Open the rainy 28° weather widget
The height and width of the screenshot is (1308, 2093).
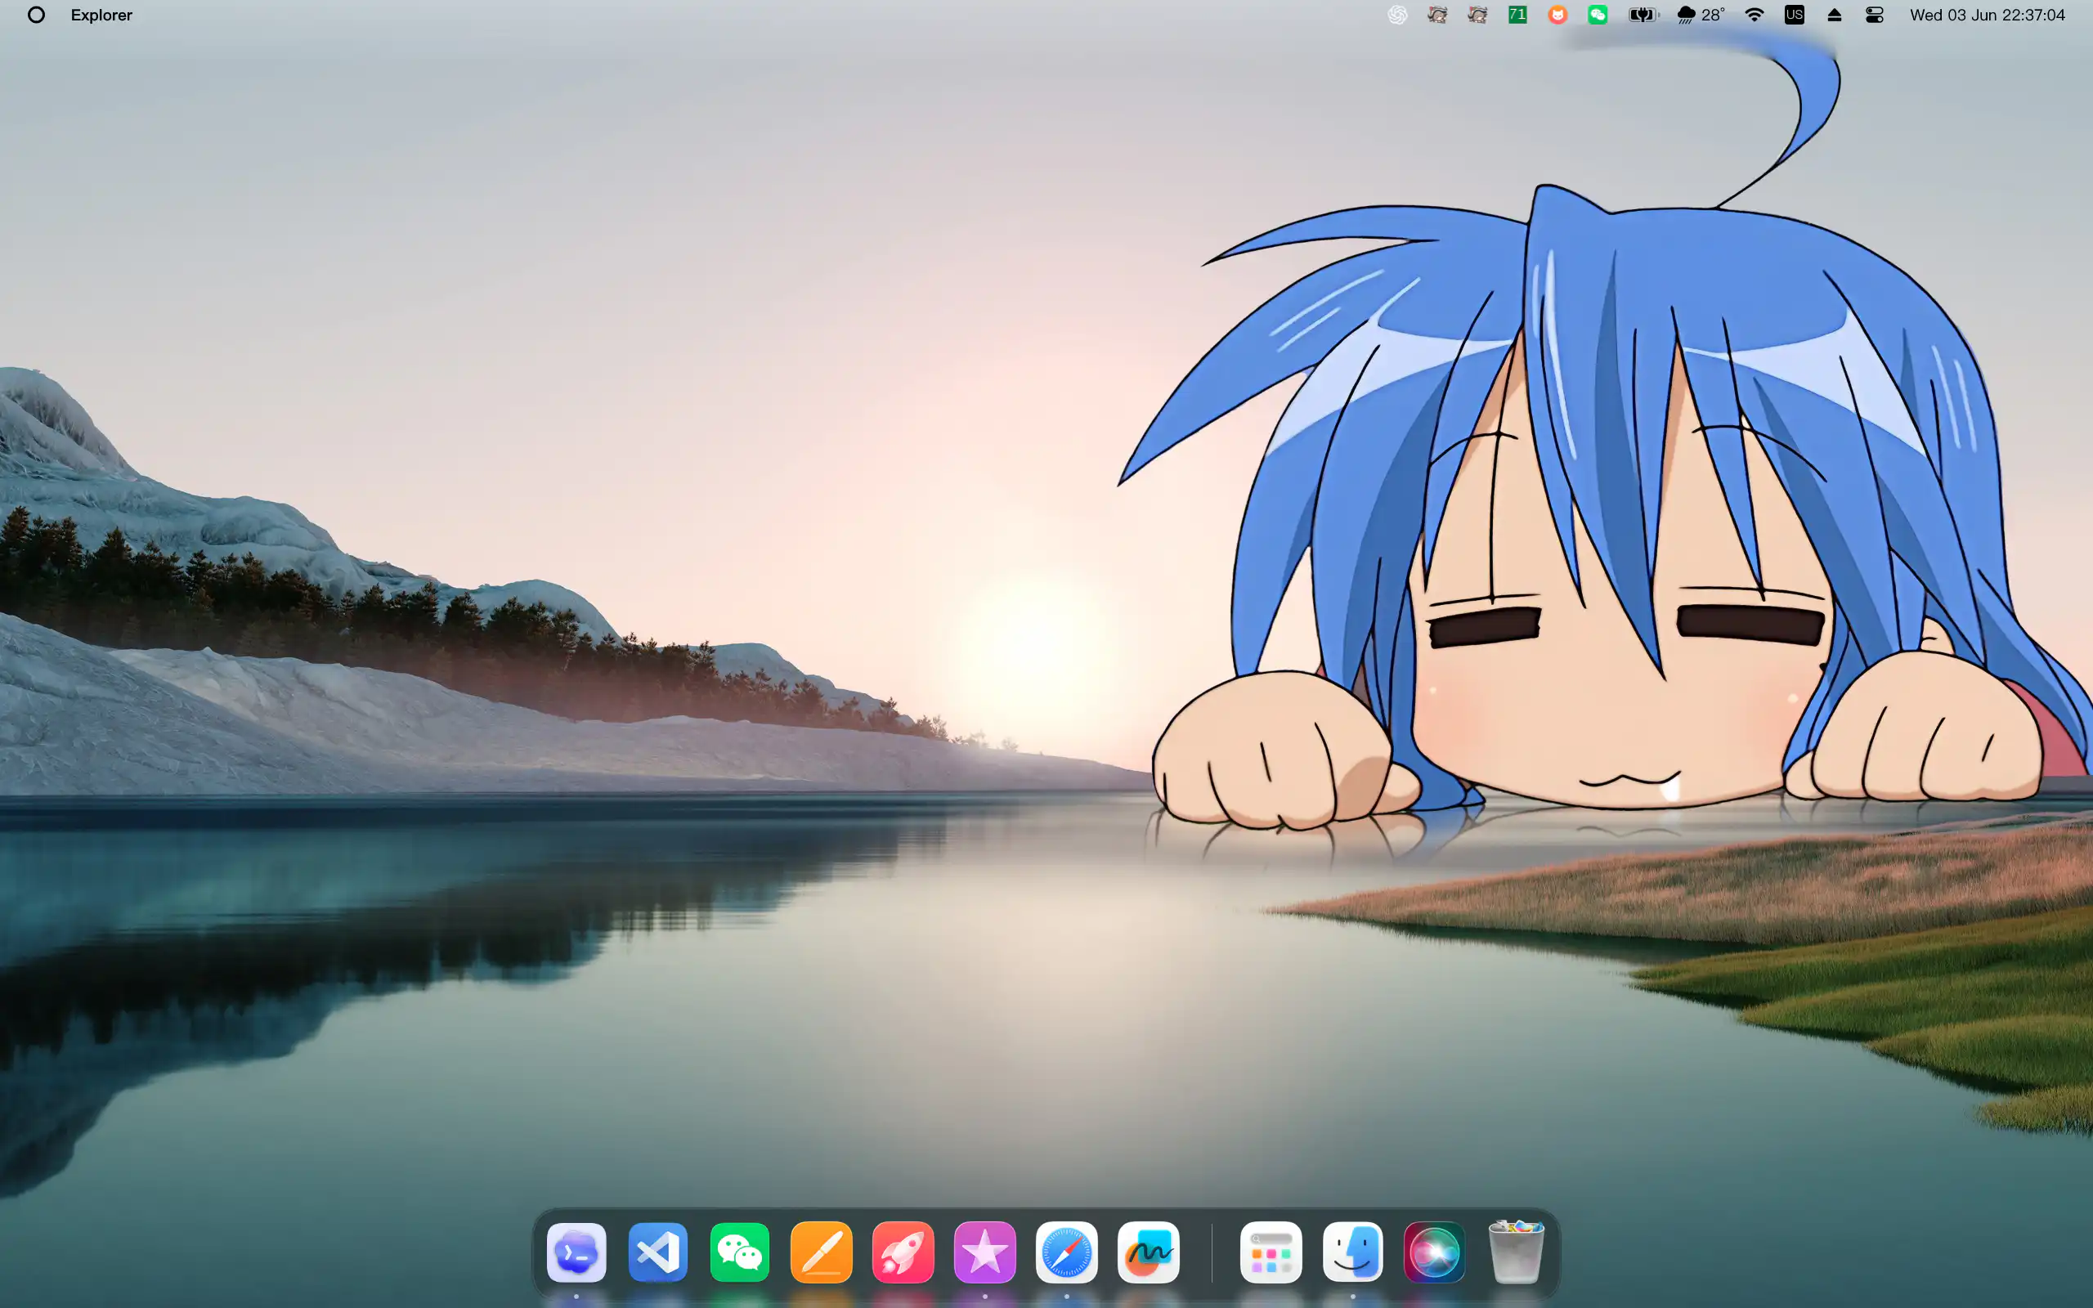coord(1701,15)
